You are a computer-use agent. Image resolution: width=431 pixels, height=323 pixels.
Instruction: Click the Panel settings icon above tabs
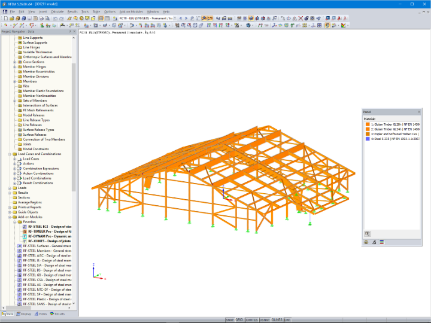pyautogui.click(x=368, y=234)
